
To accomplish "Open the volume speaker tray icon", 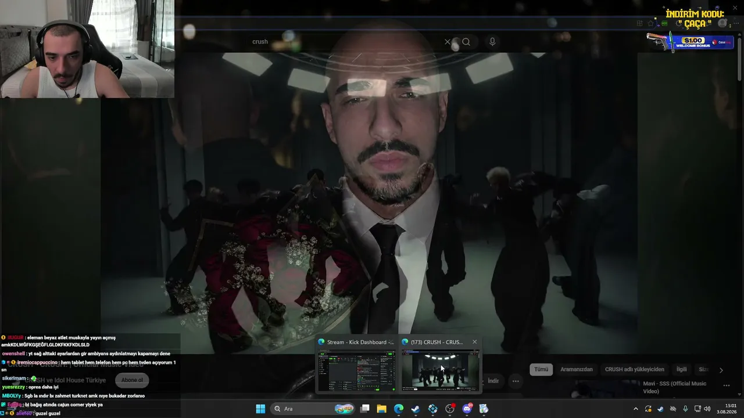I will (x=707, y=409).
